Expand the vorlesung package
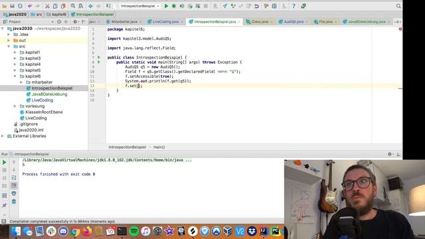This screenshot has width=425, height=239. (15, 106)
